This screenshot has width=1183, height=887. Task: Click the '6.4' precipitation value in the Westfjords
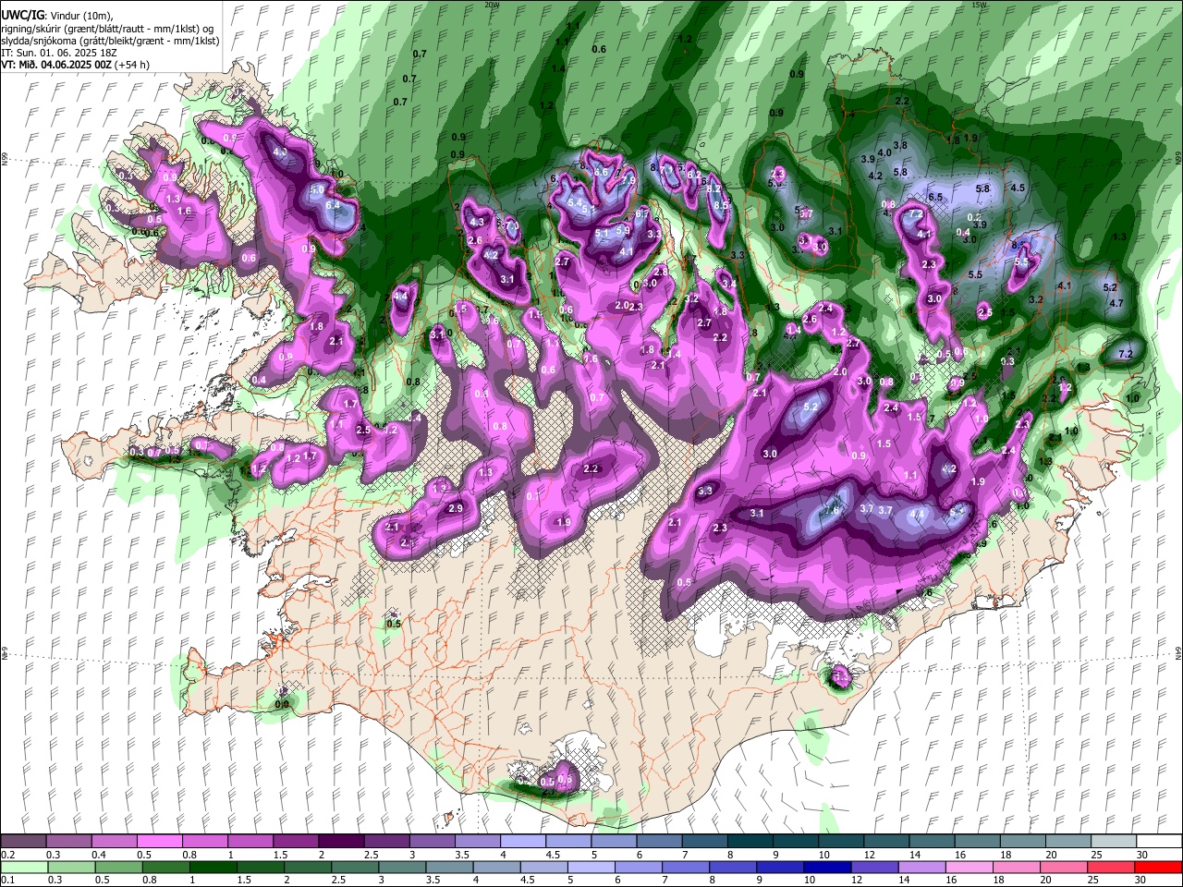coord(333,206)
